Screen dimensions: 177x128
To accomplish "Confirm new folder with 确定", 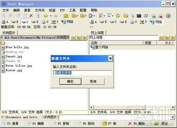I will pos(70,81).
